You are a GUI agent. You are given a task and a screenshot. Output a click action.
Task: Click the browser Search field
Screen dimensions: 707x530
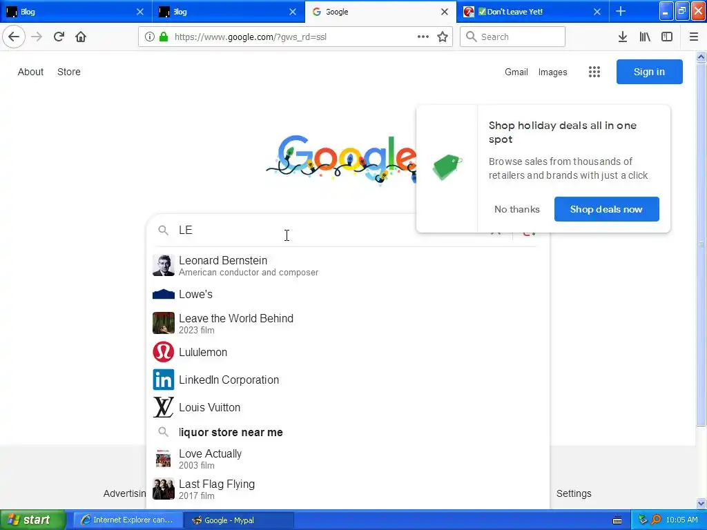coord(513,37)
